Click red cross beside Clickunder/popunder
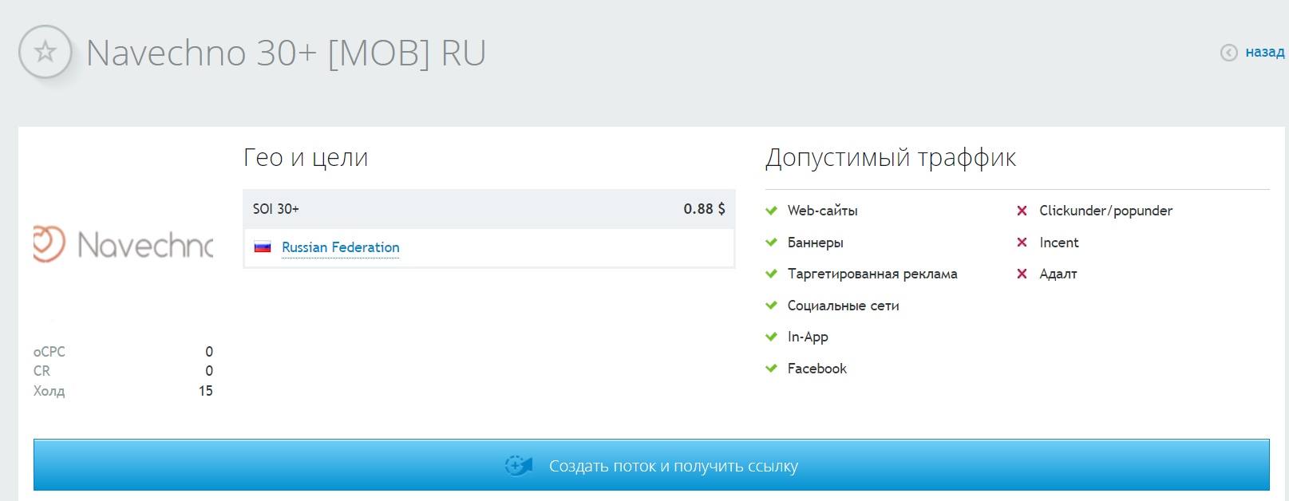Viewport: 1289px width, 501px height. (x=1022, y=211)
